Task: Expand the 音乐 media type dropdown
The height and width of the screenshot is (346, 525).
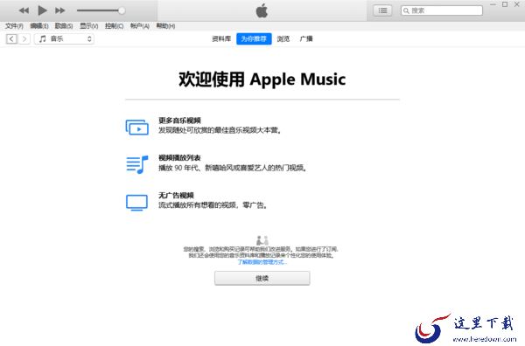Action: tap(64, 39)
